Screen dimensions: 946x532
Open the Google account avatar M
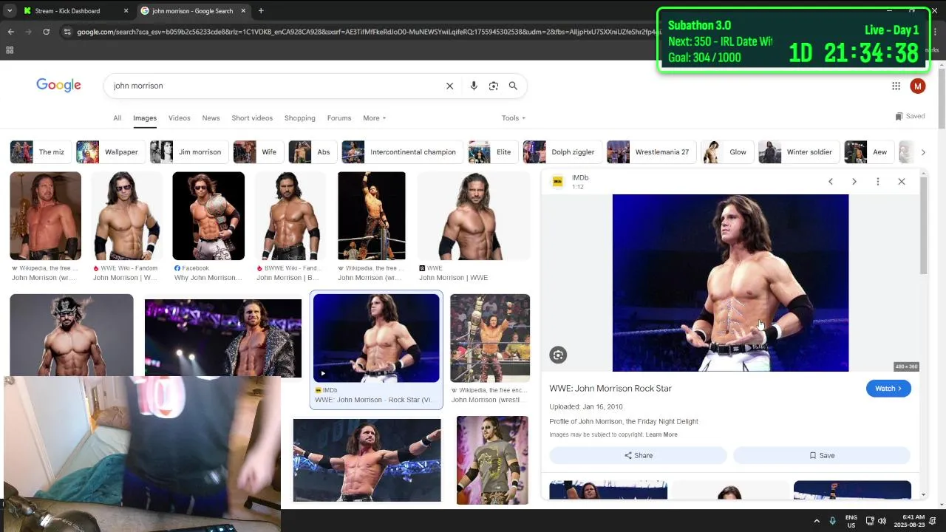[918, 86]
